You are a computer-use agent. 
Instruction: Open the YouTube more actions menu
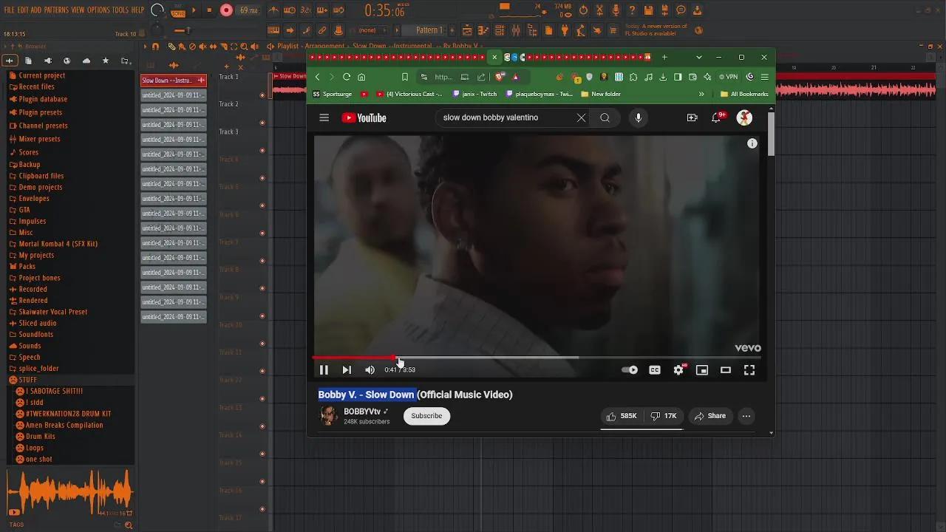point(746,416)
